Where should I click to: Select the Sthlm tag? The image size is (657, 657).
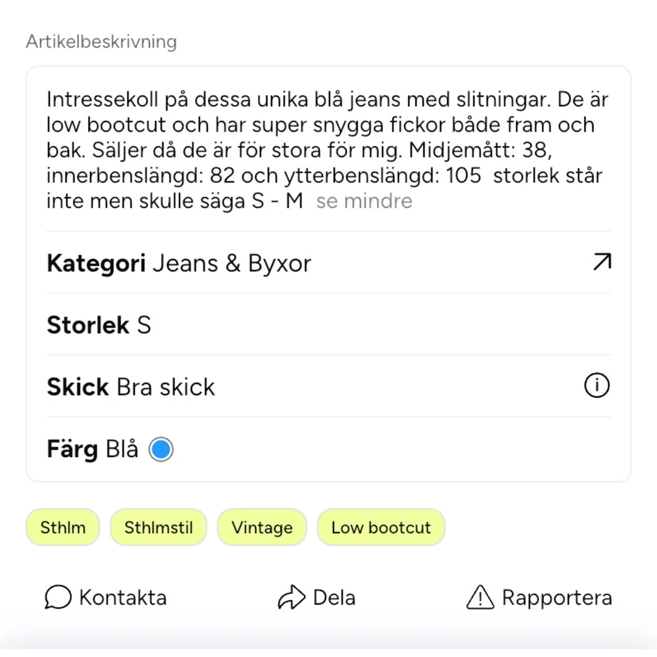(62, 527)
